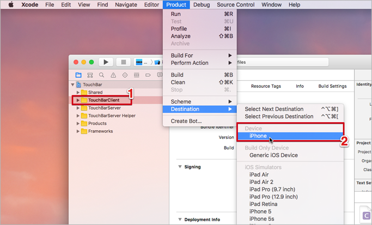This screenshot has width=372, height=225.
Task: Select the iPad Pro (12.9 inch) simulator
Action: [x=290, y=197]
